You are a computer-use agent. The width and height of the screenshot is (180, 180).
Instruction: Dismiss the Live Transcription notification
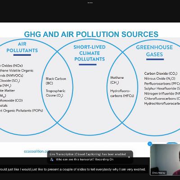[x=129, y=157]
